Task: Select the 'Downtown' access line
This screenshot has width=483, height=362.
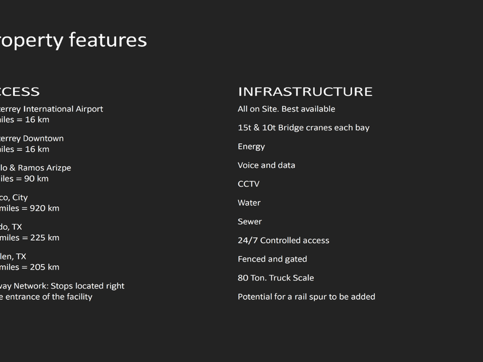Action: click(x=32, y=138)
